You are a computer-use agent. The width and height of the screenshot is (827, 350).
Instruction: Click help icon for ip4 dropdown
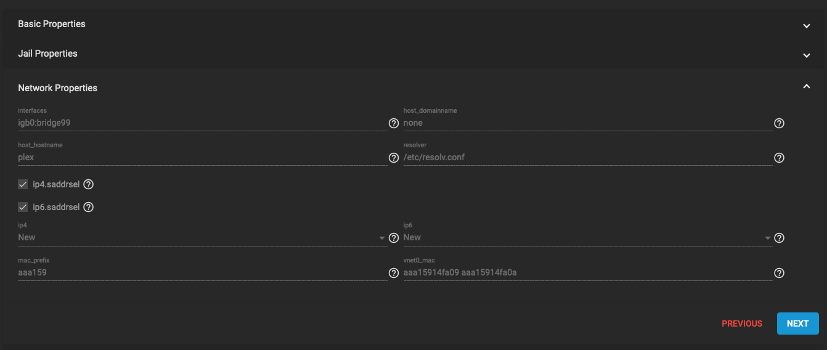click(x=394, y=238)
